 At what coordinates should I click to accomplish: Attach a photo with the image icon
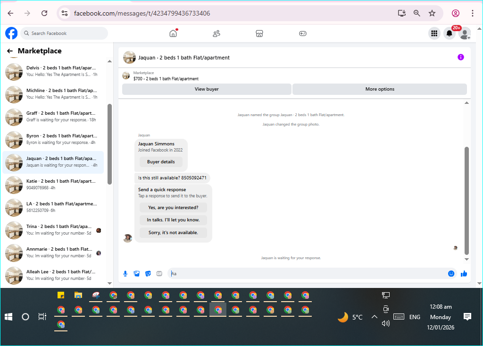(x=137, y=273)
